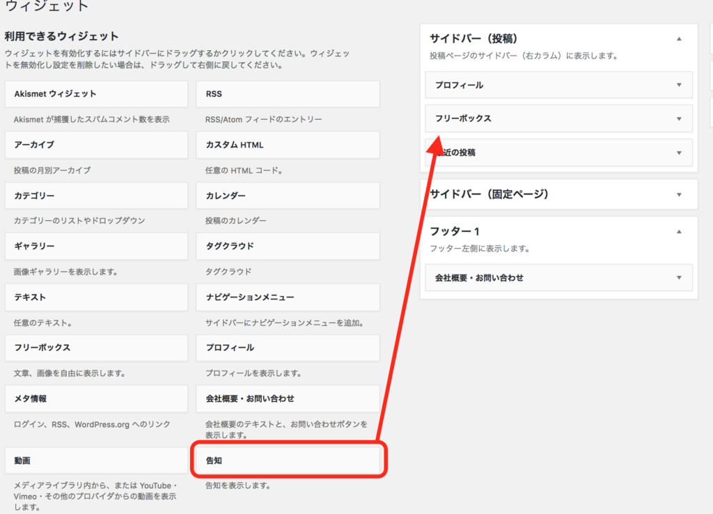Expand the サイドバー（固定ページ） panel
This screenshot has width=713, height=514.
coord(679,194)
